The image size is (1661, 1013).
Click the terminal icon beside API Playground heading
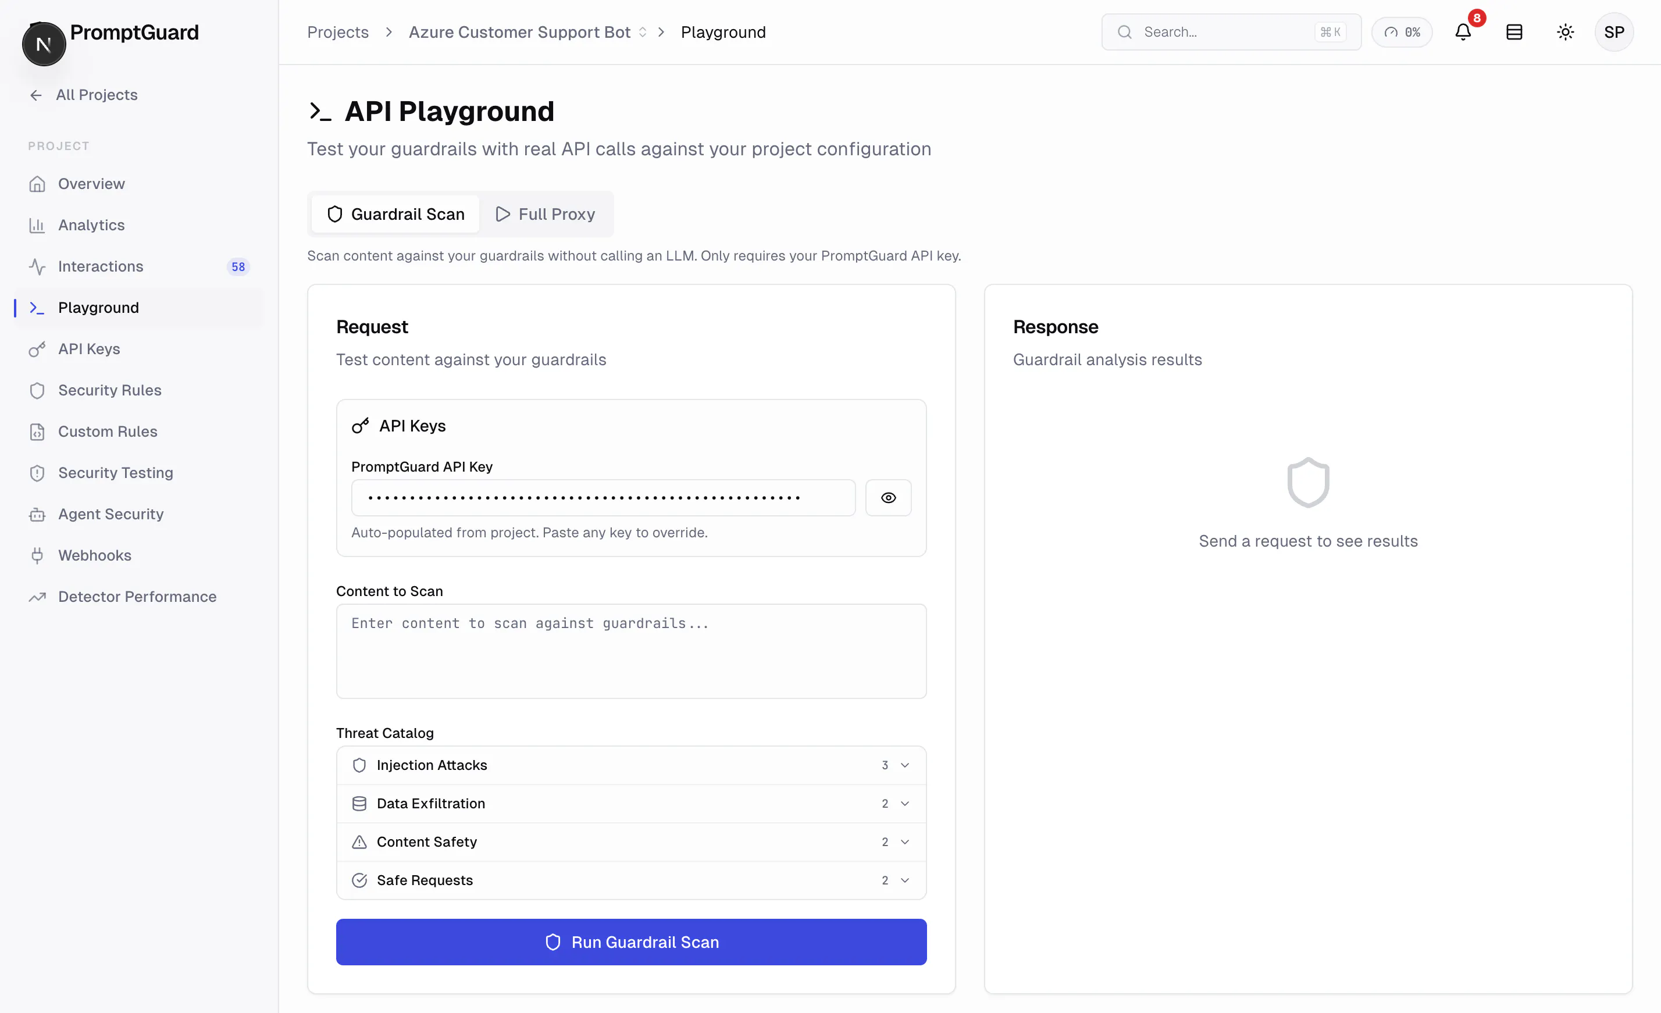click(x=320, y=111)
